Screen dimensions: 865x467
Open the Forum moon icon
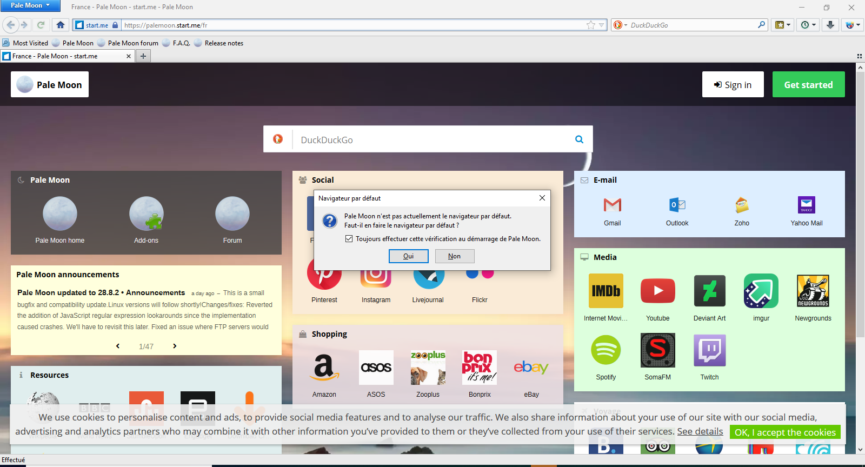click(232, 214)
